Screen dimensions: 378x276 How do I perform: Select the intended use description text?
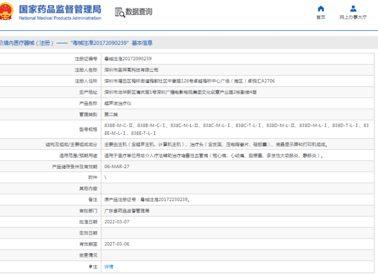click(x=214, y=155)
